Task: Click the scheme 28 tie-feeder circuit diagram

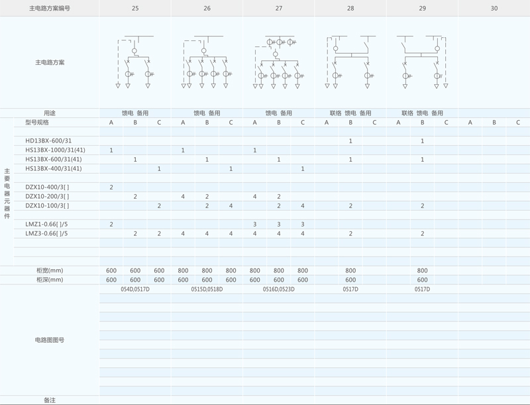Action: point(350,62)
